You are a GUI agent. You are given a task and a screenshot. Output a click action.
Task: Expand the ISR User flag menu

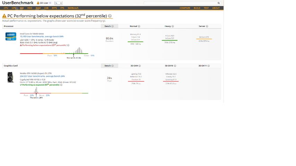[50, 3]
